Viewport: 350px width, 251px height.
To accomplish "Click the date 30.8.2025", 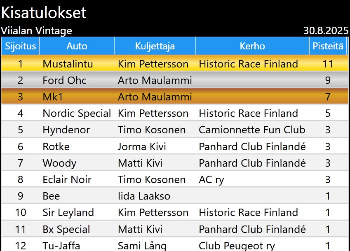I will (326, 30).
